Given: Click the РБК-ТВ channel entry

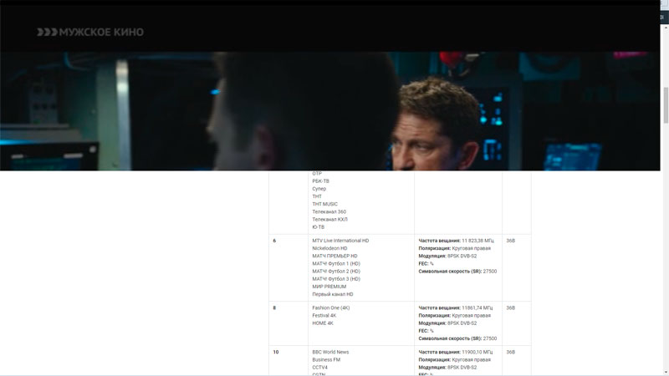Looking at the screenshot, I should (320, 180).
